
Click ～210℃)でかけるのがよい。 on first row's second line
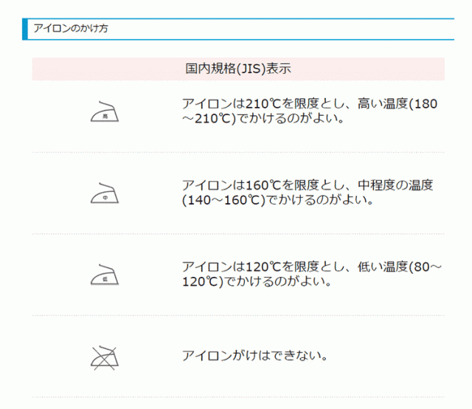(264, 119)
